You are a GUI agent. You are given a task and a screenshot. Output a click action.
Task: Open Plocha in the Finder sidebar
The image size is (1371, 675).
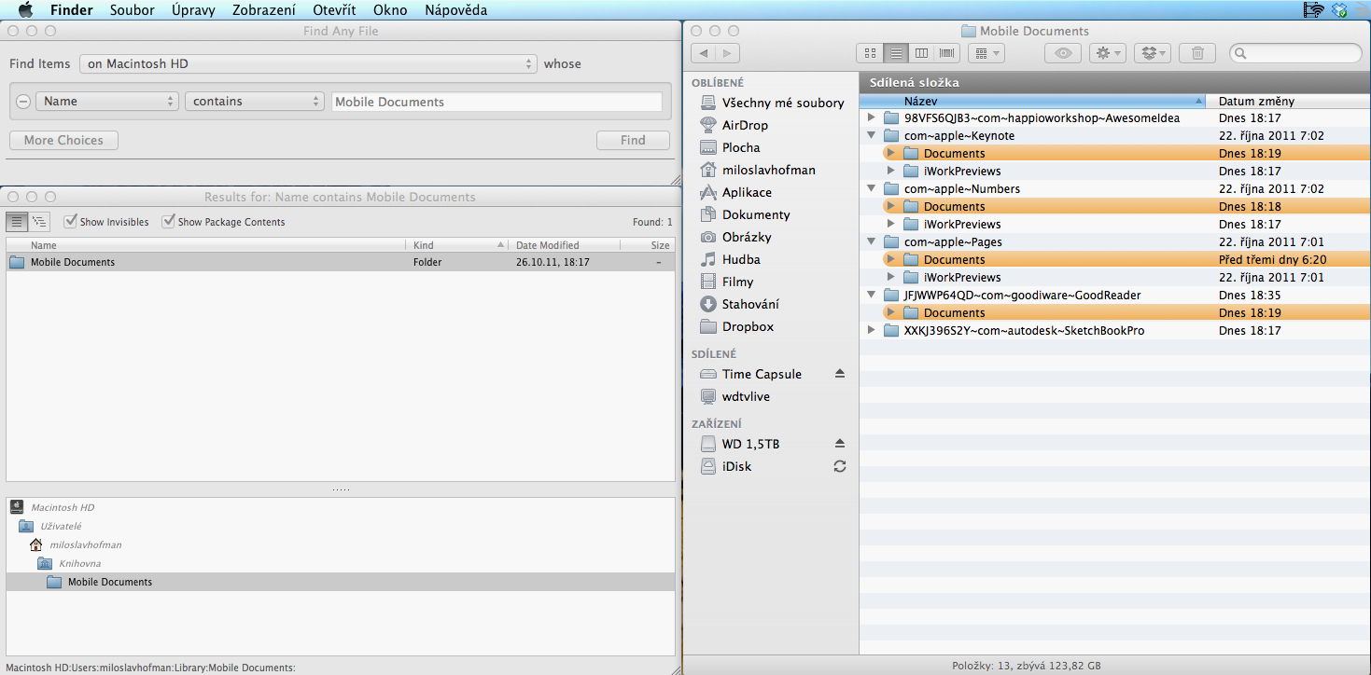(x=741, y=147)
